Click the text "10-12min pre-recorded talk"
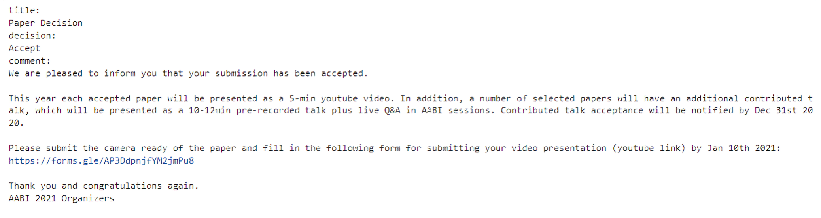Viewport: 821px width, 218px height. point(257,111)
